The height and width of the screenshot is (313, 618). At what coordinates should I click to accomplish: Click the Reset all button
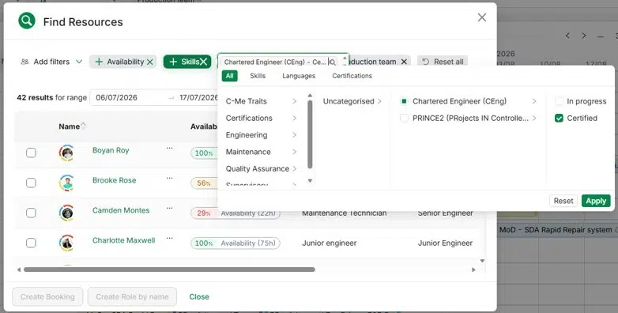tap(443, 62)
